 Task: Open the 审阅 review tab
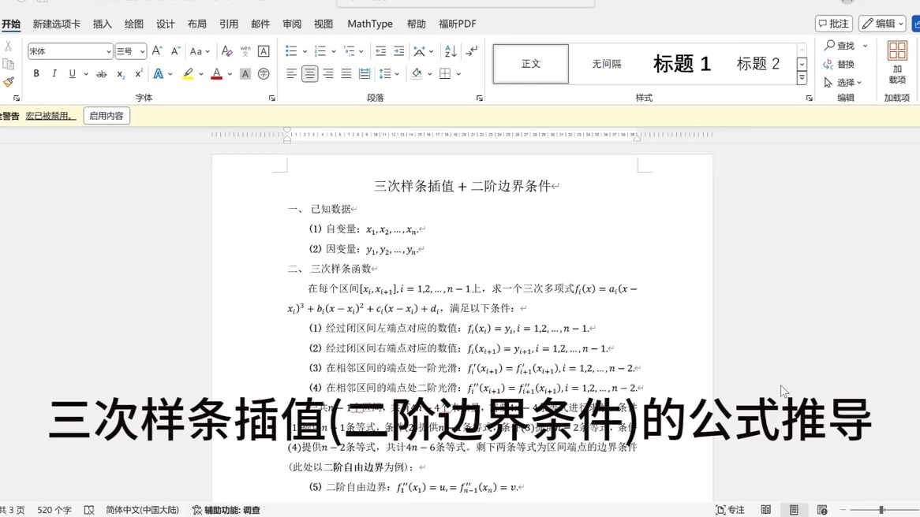(292, 24)
